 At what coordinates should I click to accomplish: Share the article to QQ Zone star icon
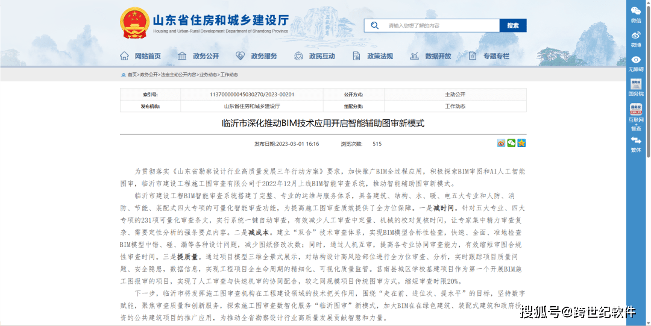point(522,143)
